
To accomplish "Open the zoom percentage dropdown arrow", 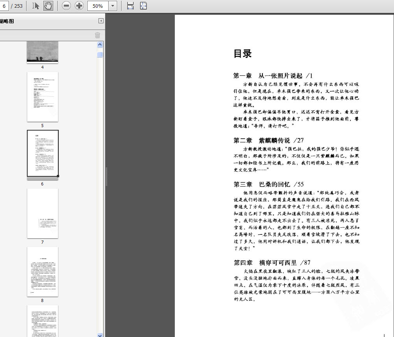I will coord(113,6).
